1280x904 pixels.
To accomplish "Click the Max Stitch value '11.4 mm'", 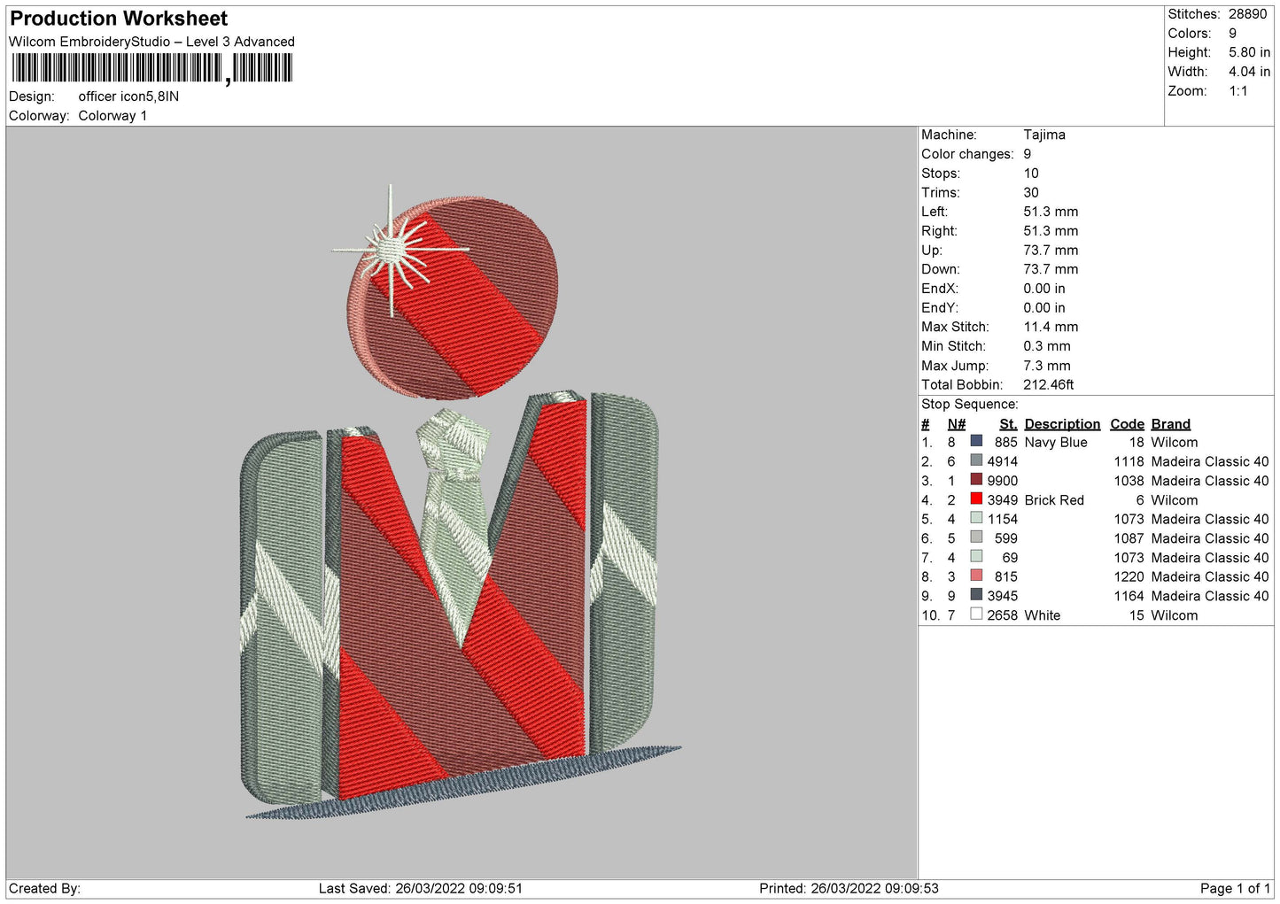I will click(1051, 328).
